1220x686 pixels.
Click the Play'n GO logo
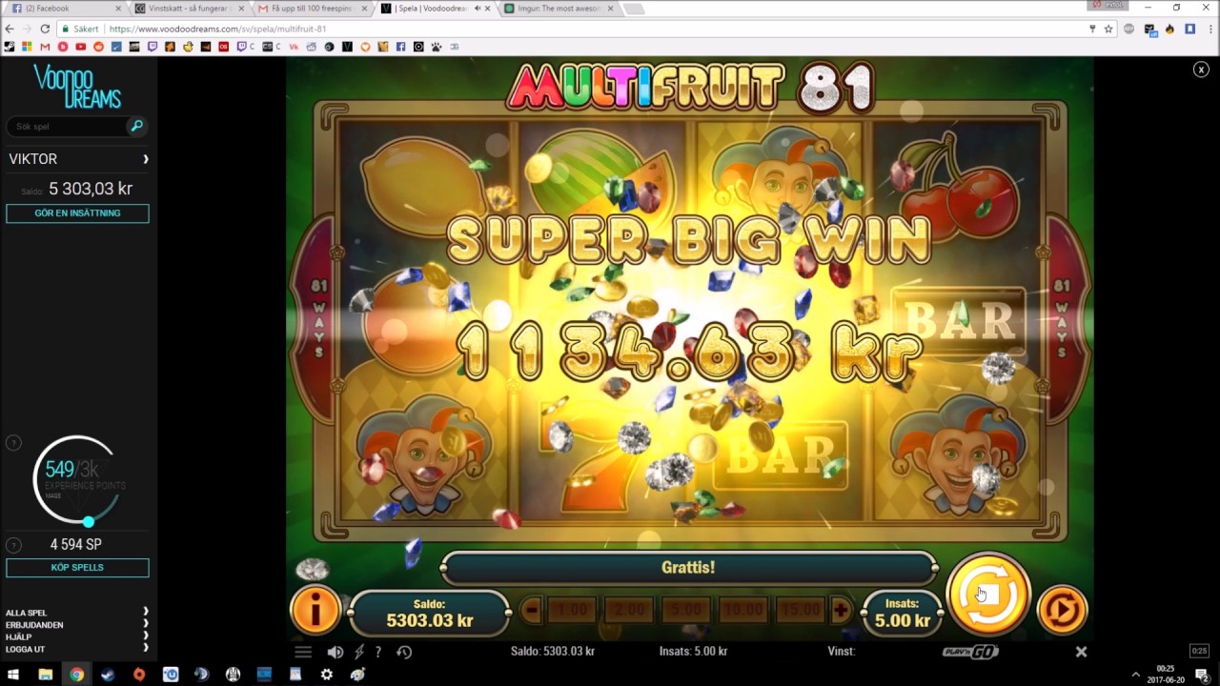pyautogui.click(x=970, y=652)
